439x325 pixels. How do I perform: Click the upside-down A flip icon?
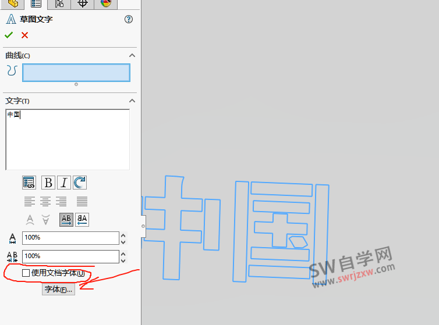coord(45,220)
